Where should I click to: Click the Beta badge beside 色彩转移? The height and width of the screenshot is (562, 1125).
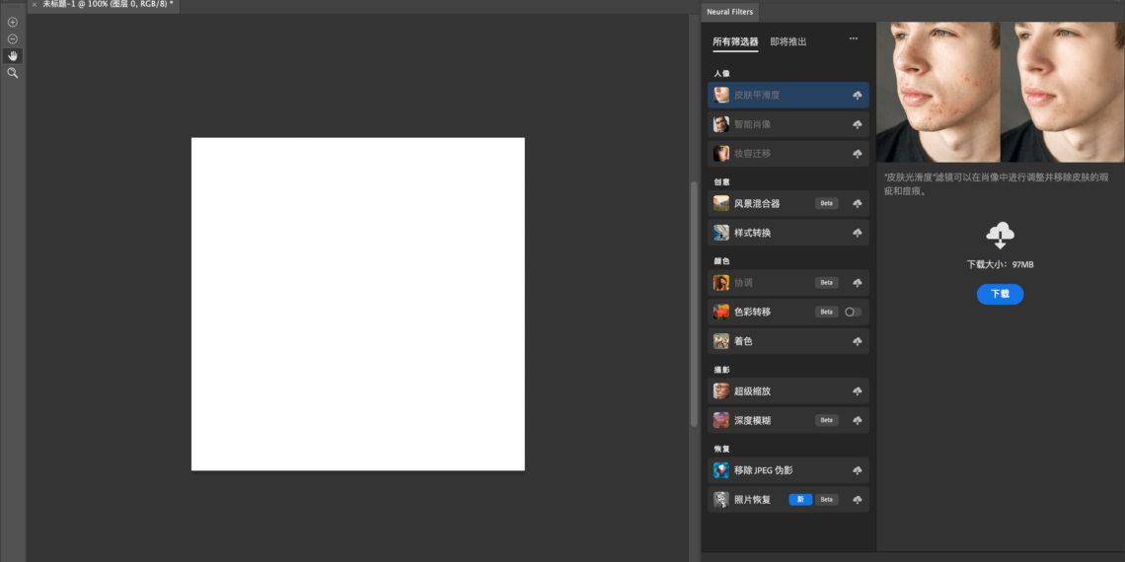coord(827,313)
